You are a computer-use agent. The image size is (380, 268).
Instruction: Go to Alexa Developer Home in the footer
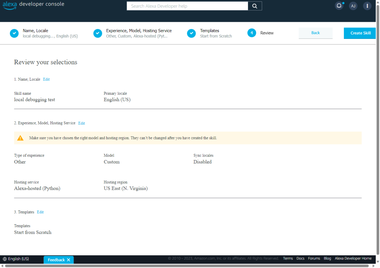[x=353, y=258]
